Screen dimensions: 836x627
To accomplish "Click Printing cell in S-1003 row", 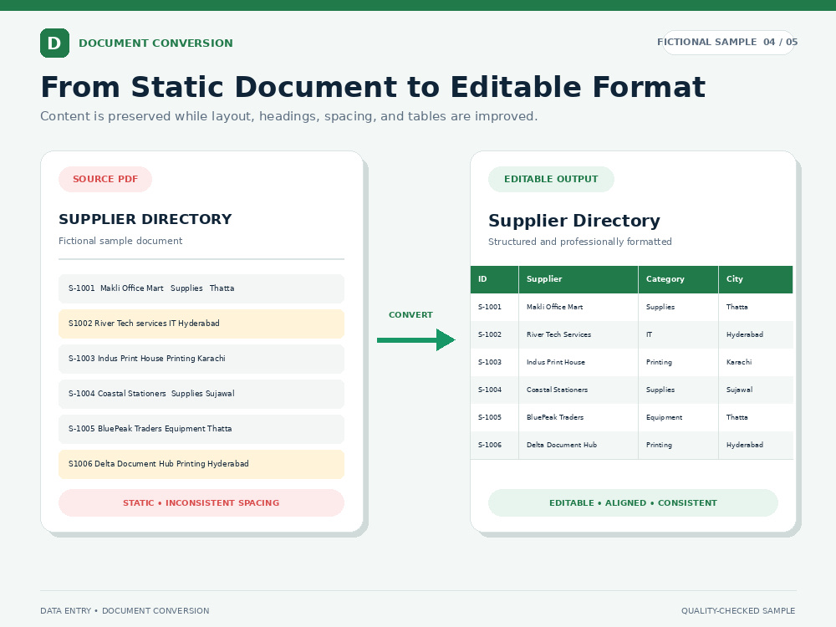I will (678, 363).
